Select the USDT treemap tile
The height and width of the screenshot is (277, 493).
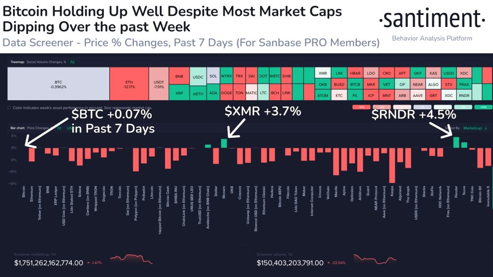coord(159,84)
